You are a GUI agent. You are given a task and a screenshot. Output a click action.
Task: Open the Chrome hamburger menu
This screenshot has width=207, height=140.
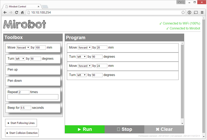click(202, 12)
